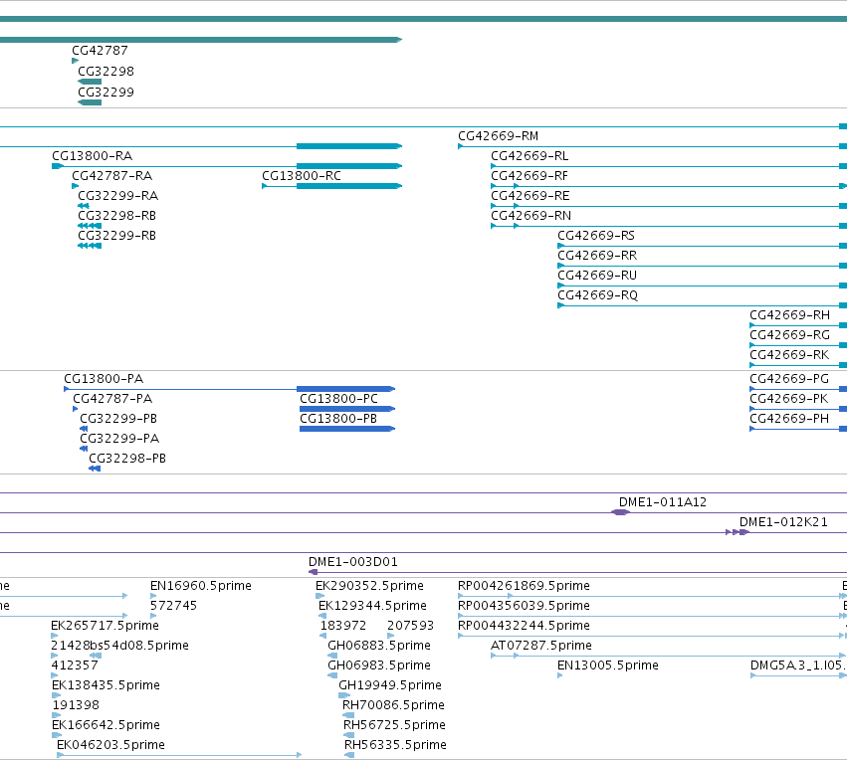Click the CG42787 gene label
The height and width of the screenshot is (760, 847).
point(100,51)
